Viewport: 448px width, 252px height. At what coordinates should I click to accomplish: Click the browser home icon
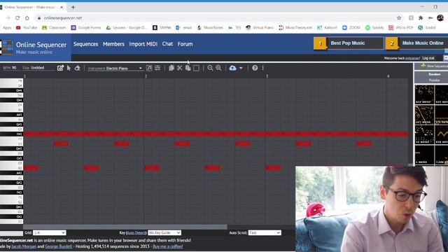coord(27,17)
